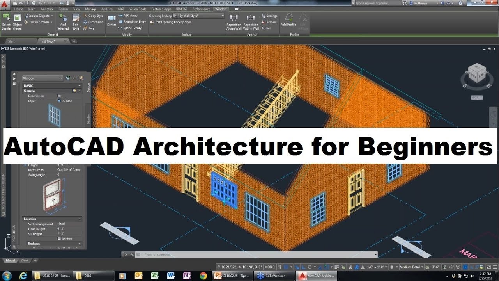
Task: Click Edit Opening Endcap Style button
Action: coord(171,22)
